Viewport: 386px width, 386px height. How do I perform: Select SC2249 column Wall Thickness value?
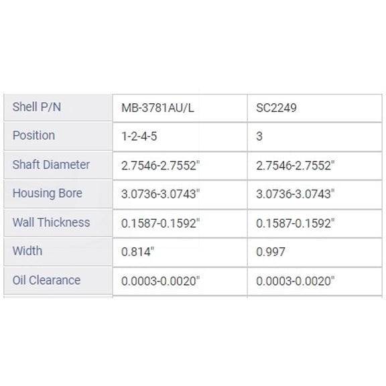(314, 224)
